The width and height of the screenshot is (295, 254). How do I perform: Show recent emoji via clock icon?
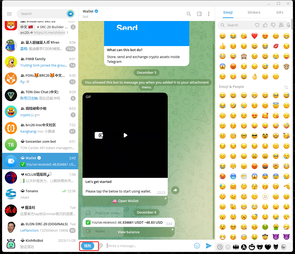[x=220, y=247]
